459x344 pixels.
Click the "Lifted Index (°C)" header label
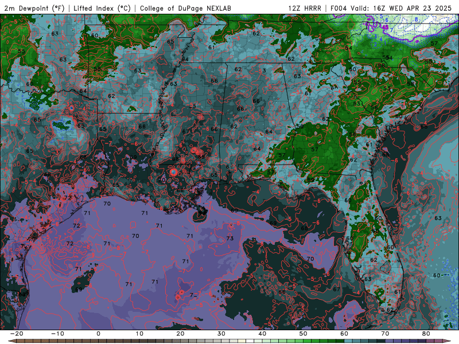(x=102, y=8)
